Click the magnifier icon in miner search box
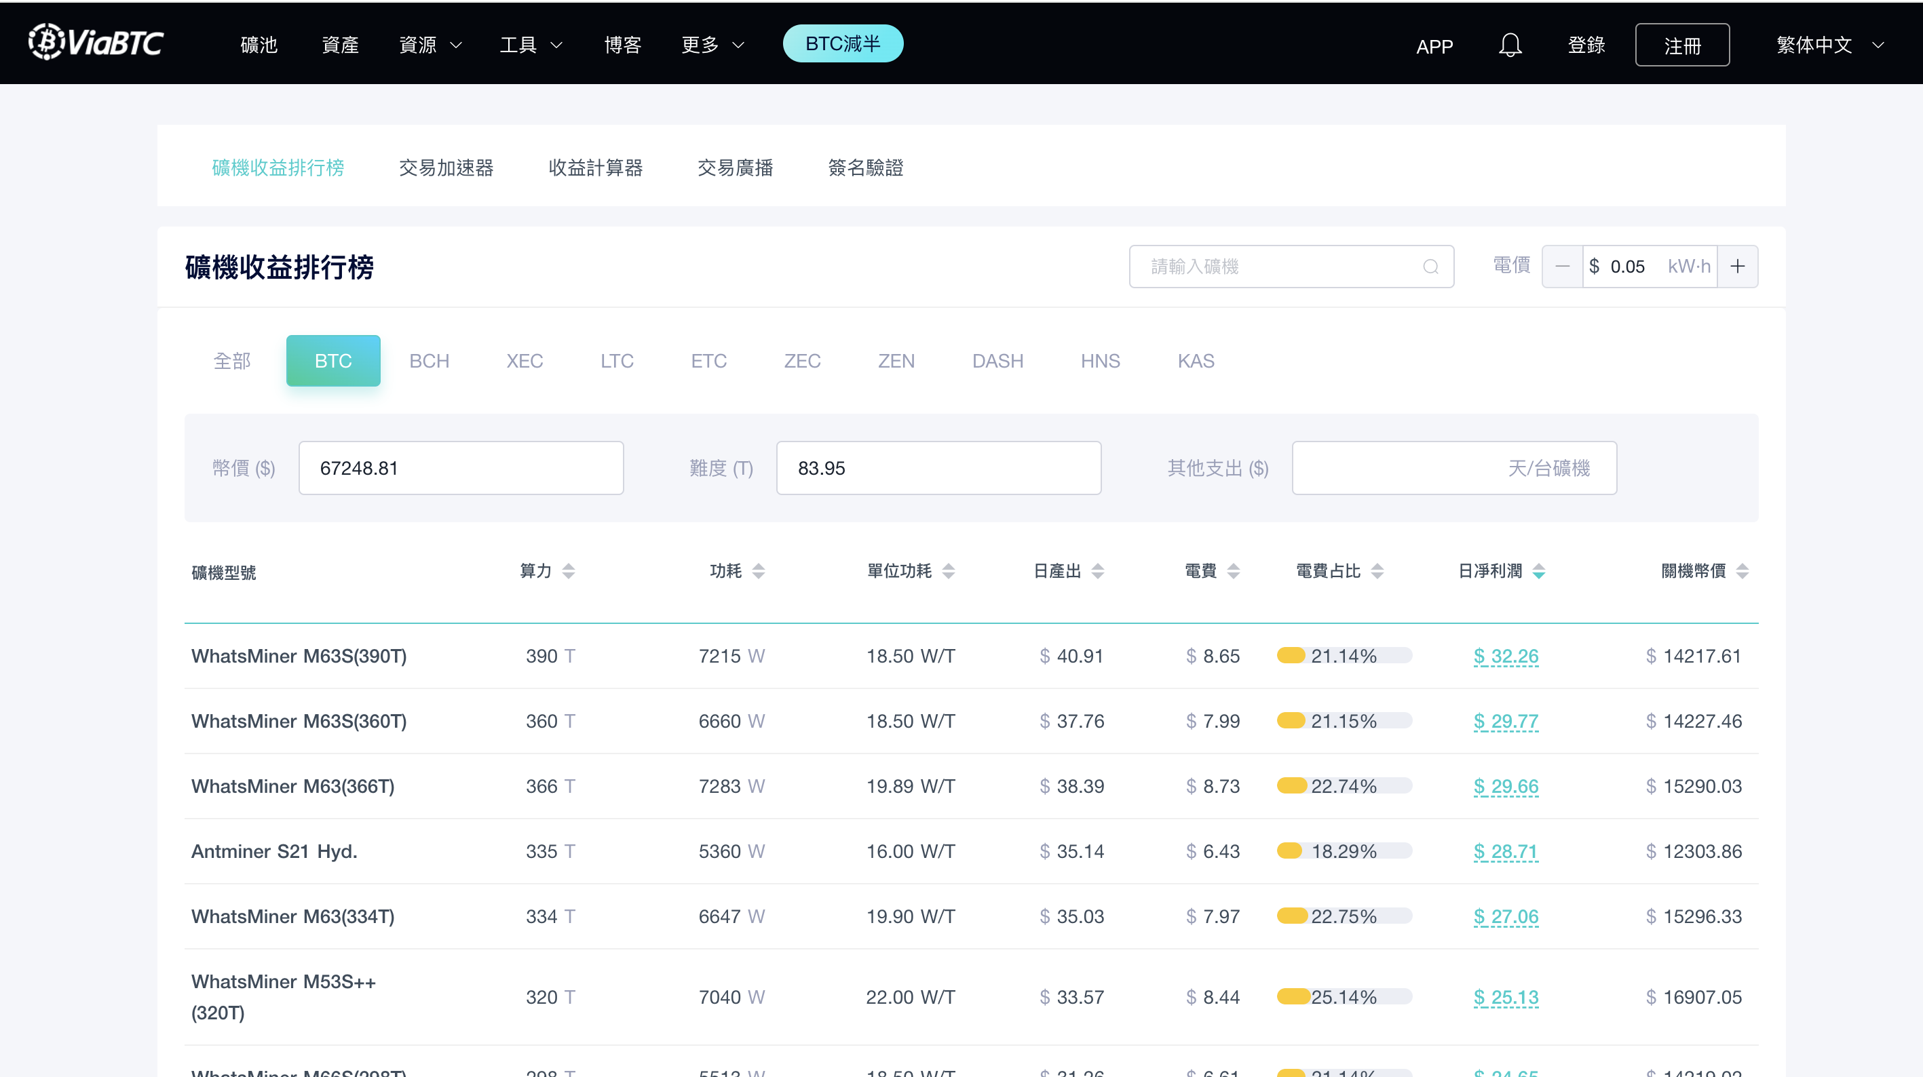The width and height of the screenshot is (1923, 1077). [1431, 267]
